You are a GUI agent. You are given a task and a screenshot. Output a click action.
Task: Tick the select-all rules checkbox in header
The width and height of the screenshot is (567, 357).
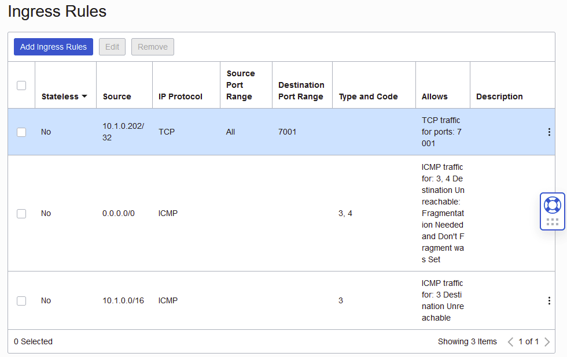pos(21,85)
